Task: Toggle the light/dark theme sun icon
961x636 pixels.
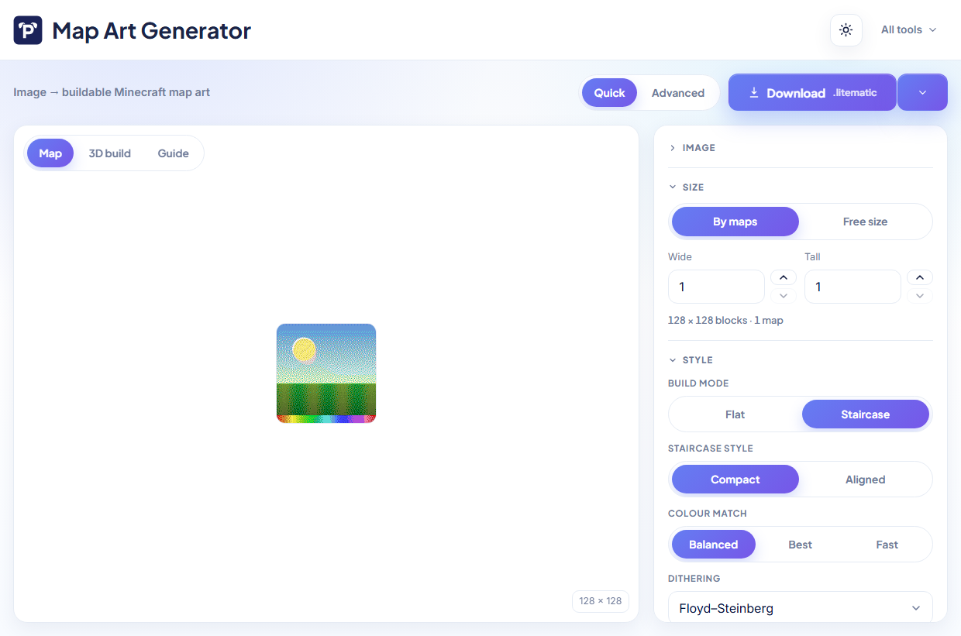Action: coord(846,30)
